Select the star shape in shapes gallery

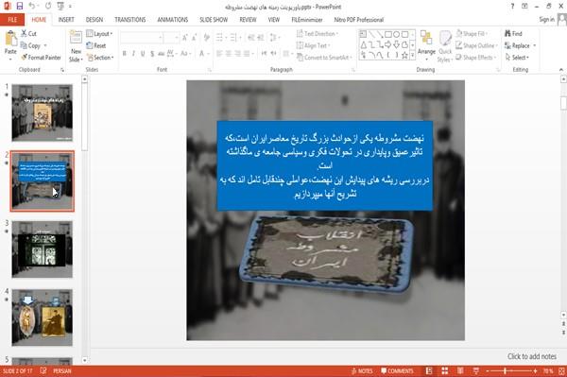point(404,56)
